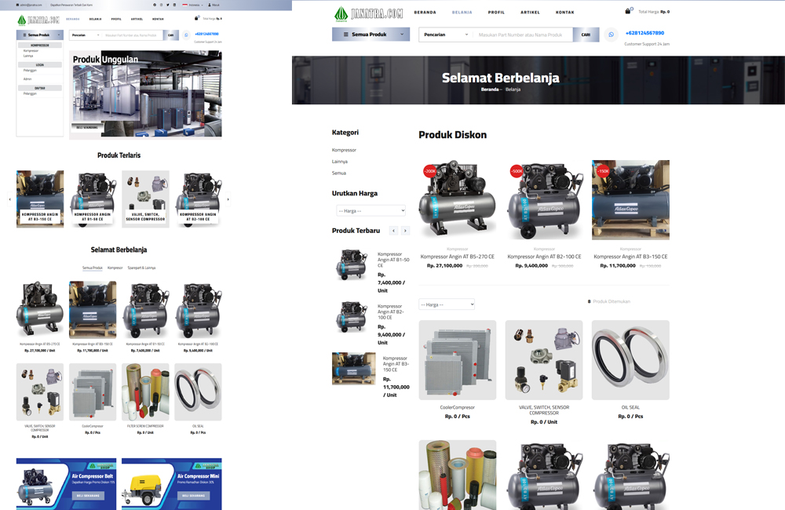Screen dimensions: 785x510
Task: Click next arrow of Produk Terlaris carousel
Action: pos(228,199)
